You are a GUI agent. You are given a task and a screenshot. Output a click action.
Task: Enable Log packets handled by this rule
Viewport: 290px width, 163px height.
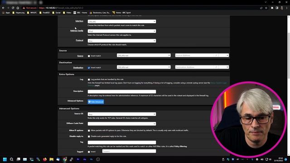[x=89, y=80]
